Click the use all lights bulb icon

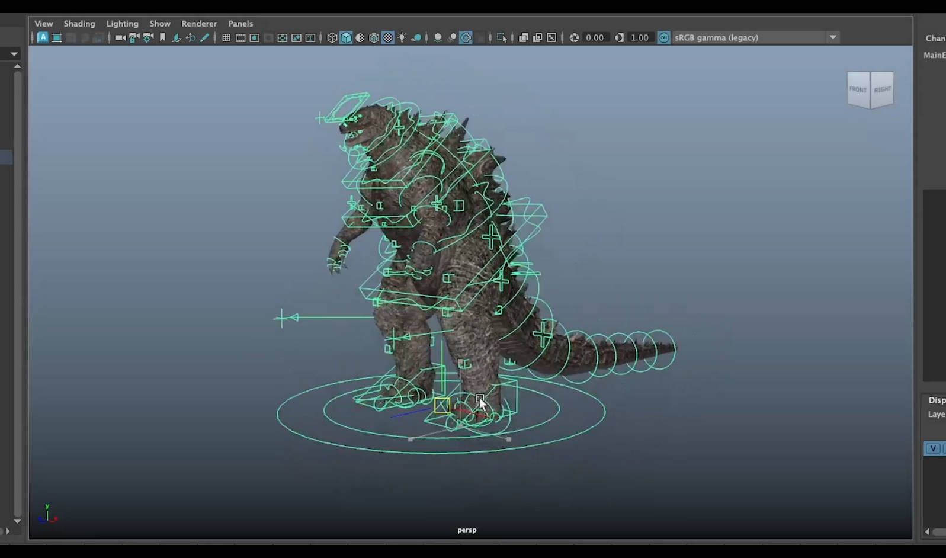tap(402, 37)
